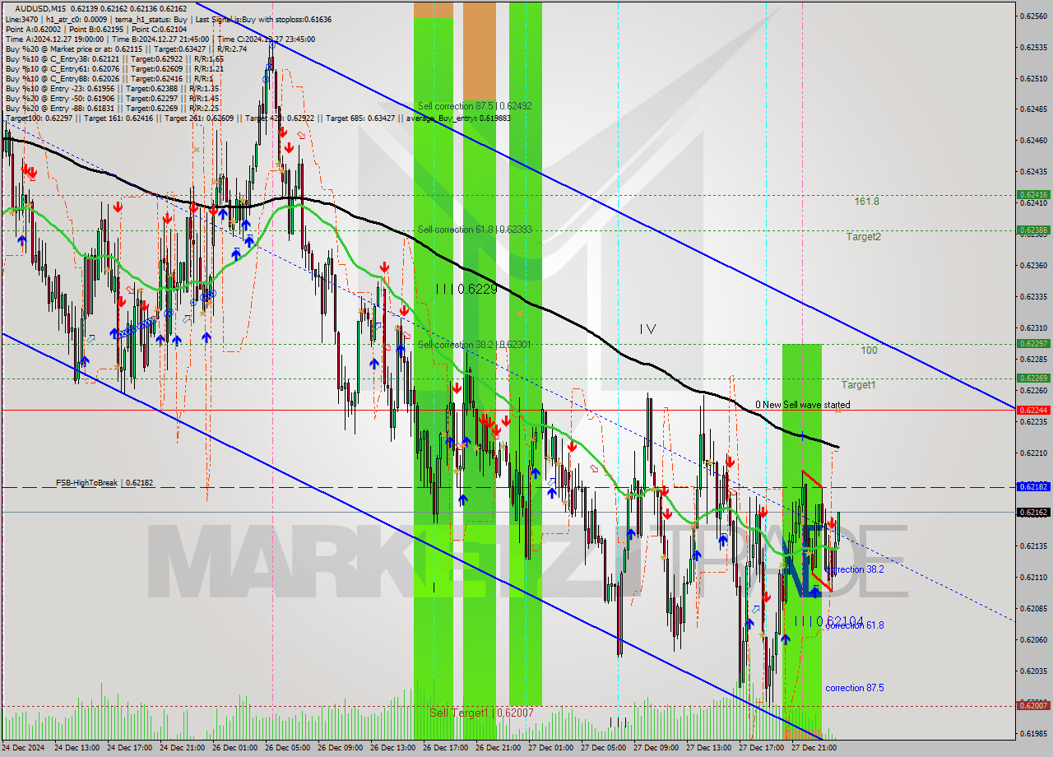1053x757 pixels.
Task: Click 0.62460 on the price scale
Action: (1033, 141)
